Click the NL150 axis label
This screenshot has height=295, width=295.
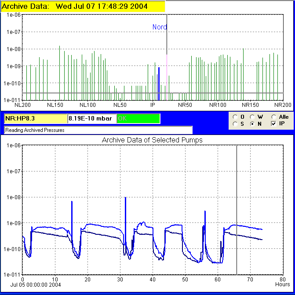tap(55, 105)
